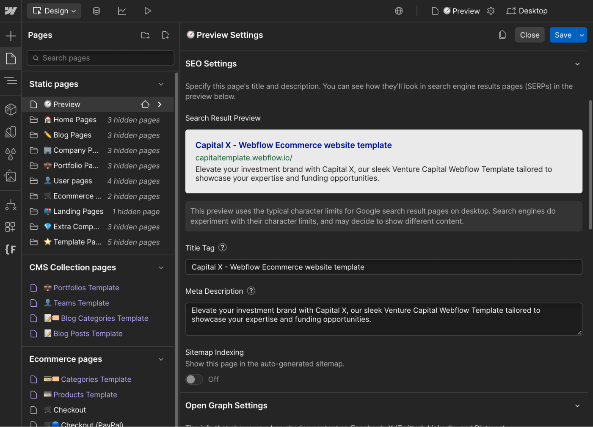The image size is (593, 427).
Task: Open the Components panel
Action: [x=11, y=109]
